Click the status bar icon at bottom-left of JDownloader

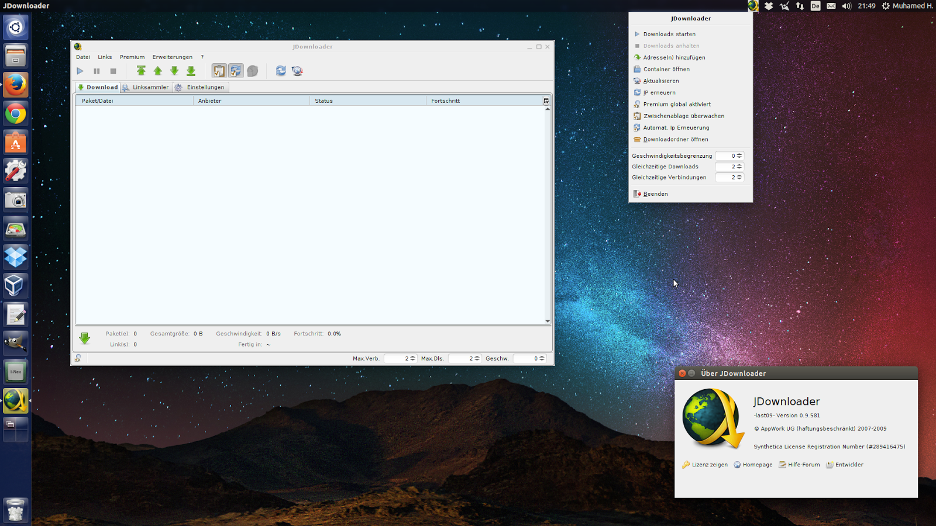coord(78,358)
